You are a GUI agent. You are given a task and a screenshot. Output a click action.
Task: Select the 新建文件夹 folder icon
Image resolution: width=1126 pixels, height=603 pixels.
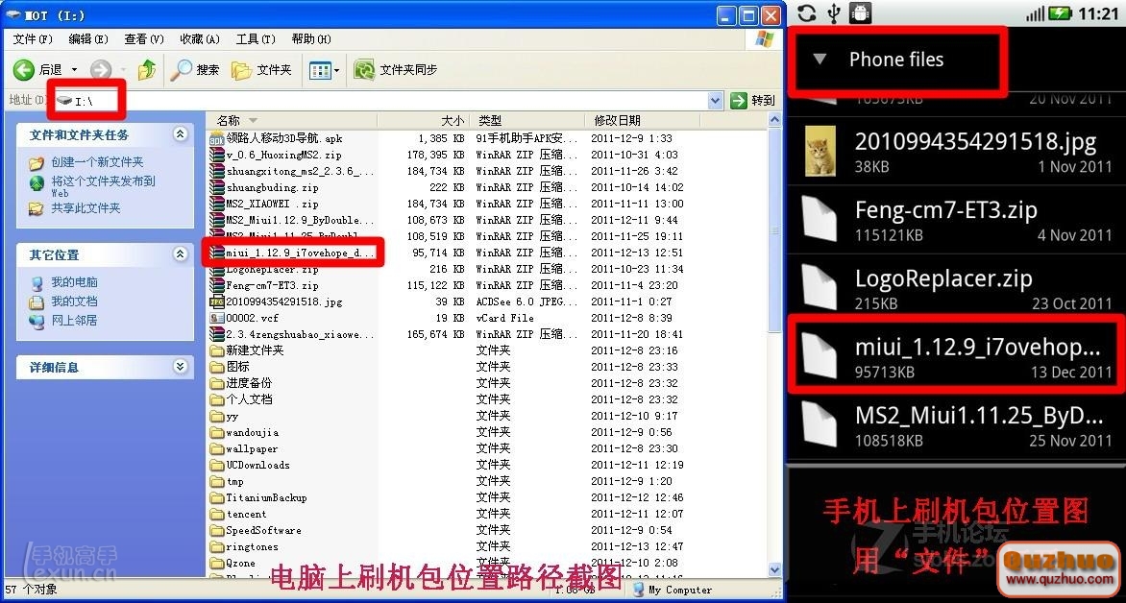pos(217,351)
